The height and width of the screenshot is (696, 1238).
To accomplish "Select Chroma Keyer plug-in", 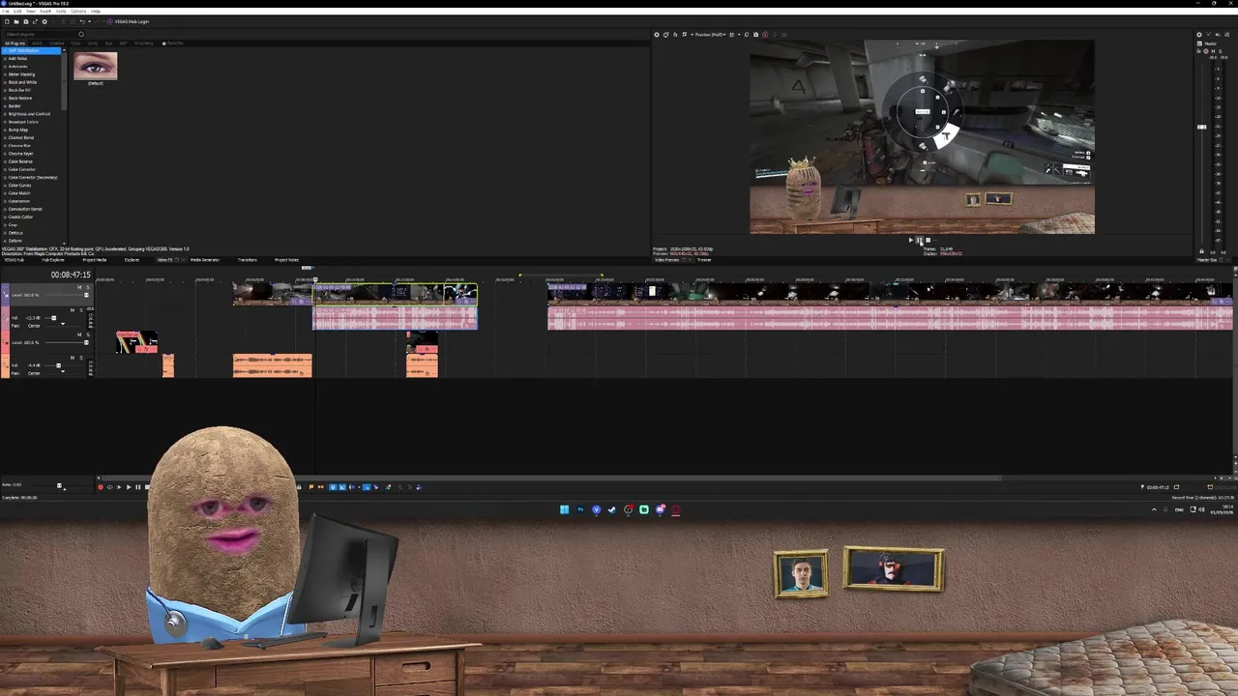I will [x=20, y=154].
